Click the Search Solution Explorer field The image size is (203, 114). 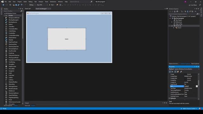tap(183, 14)
